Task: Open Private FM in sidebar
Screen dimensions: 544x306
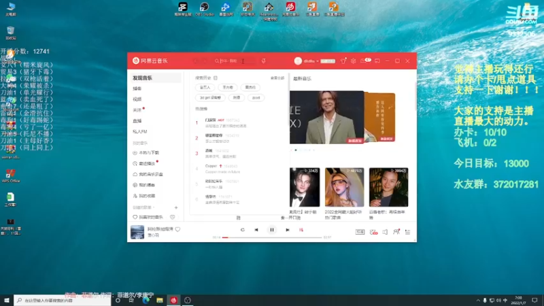Action: coord(155,131)
